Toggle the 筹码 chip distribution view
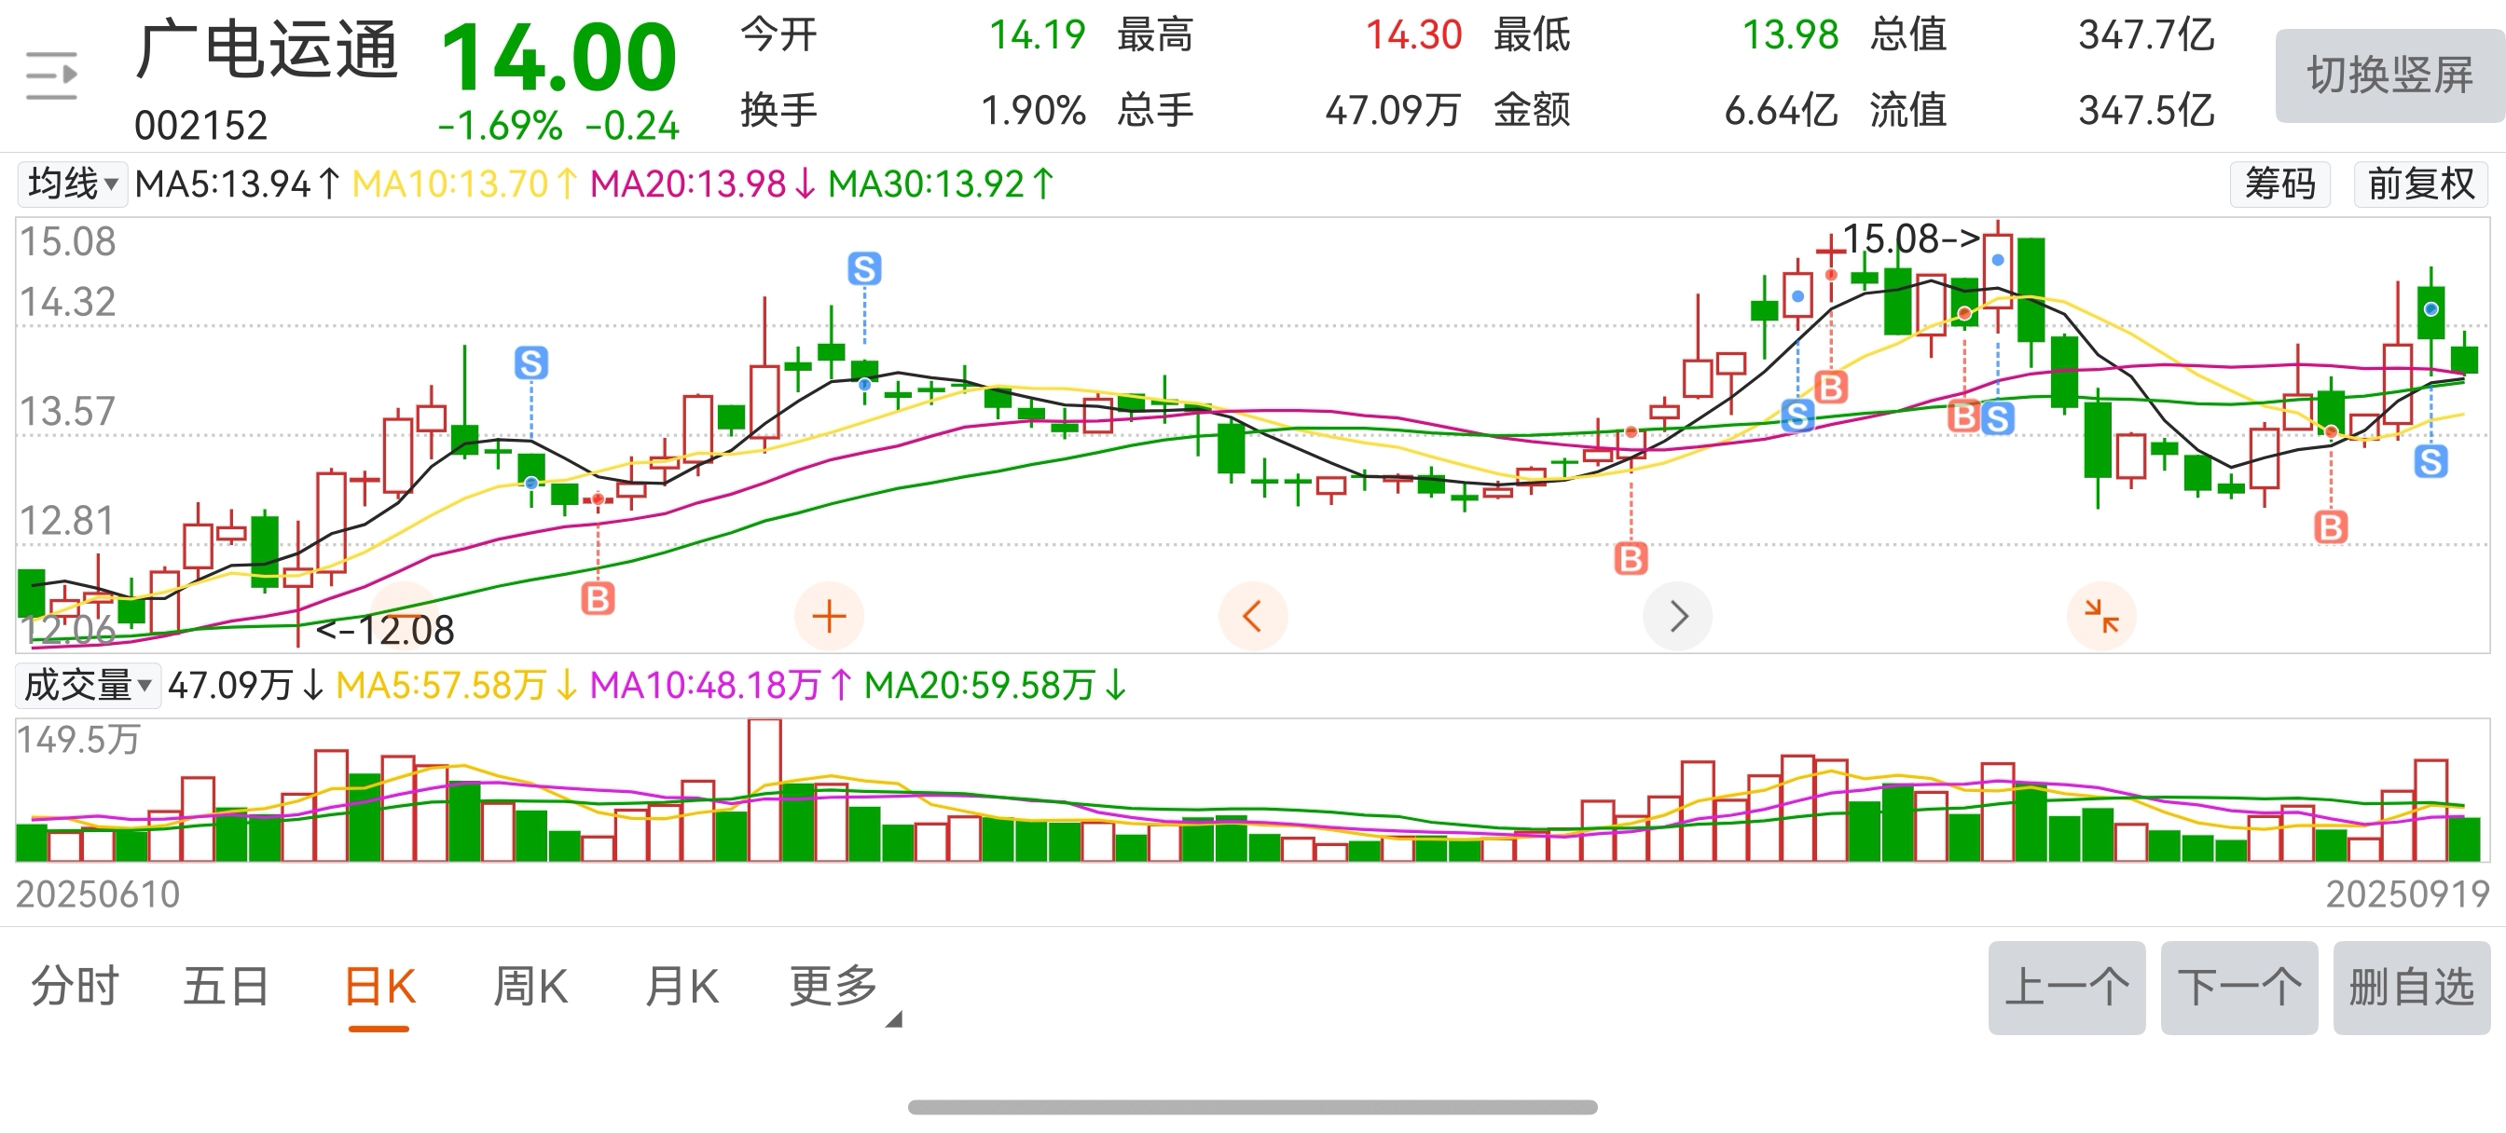This screenshot has height=1133, width=2506. 2279,184
